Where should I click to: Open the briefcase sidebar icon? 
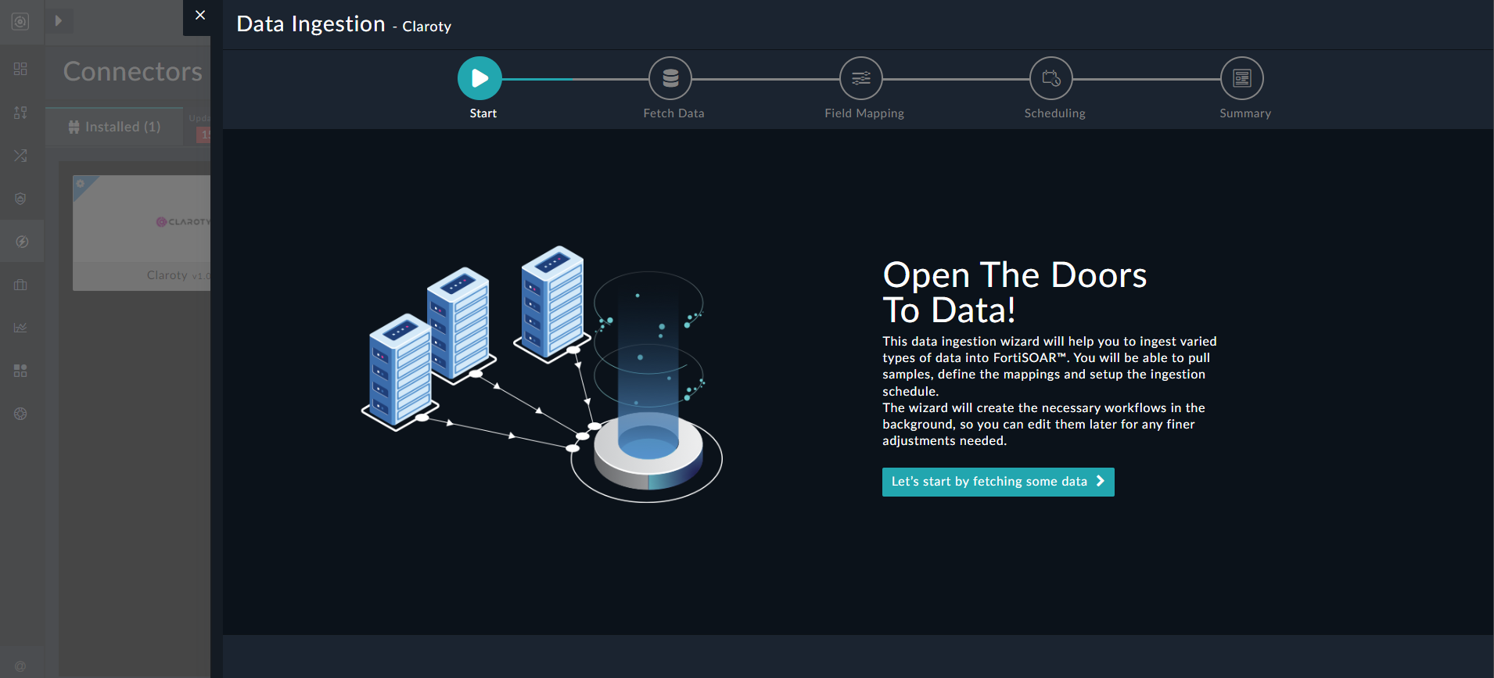click(20, 285)
